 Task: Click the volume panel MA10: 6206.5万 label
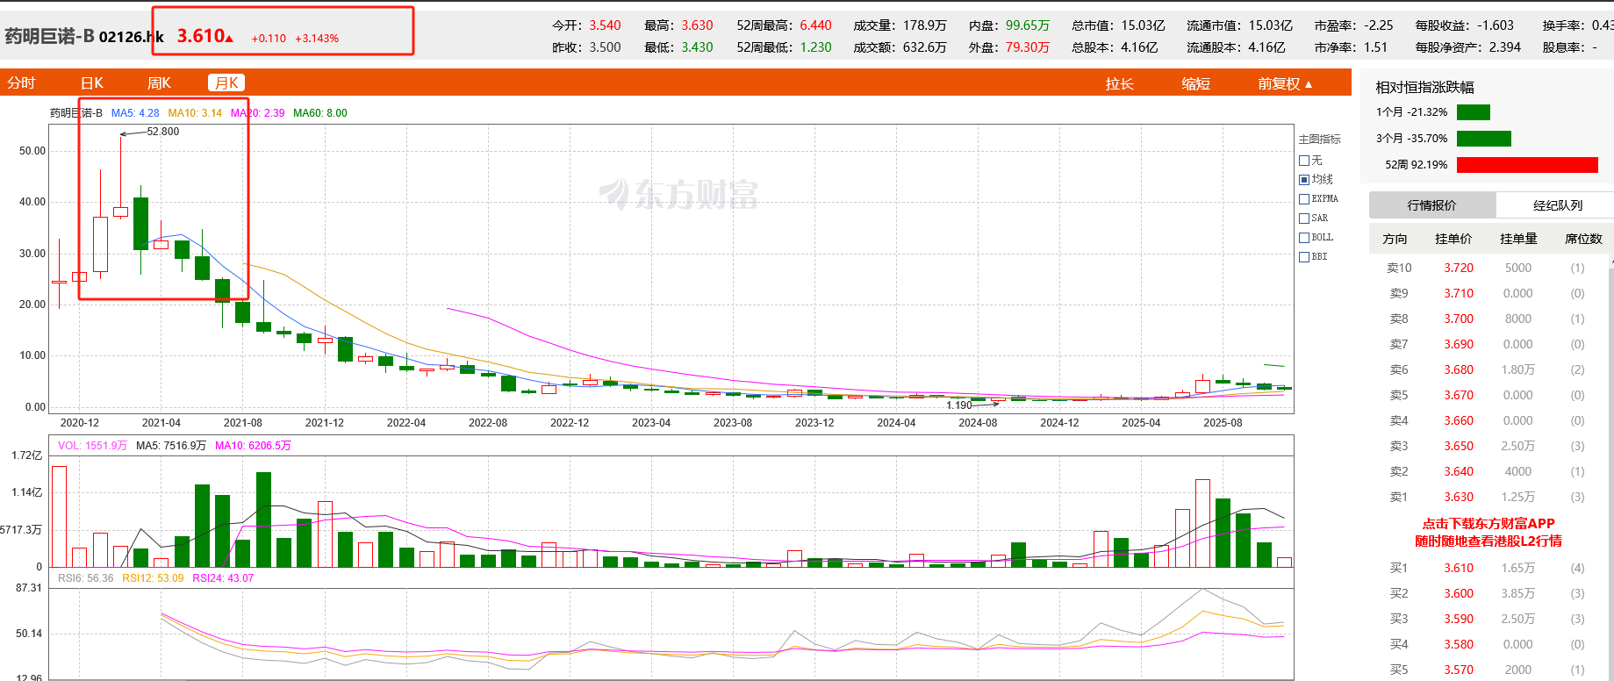point(253,446)
